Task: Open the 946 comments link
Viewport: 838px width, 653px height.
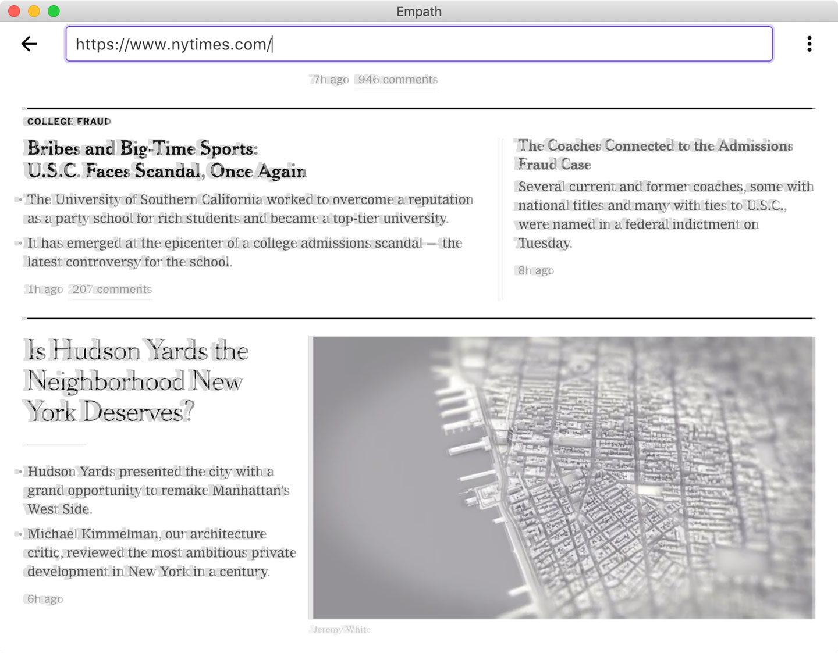Action: [397, 80]
